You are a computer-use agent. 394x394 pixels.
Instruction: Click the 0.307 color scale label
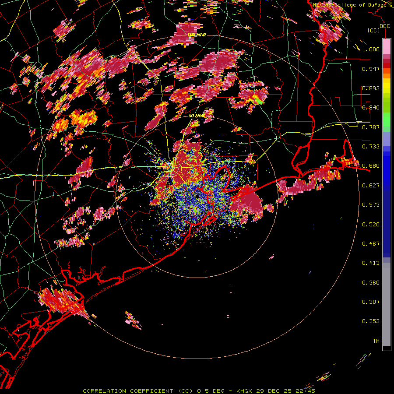pyautogui.click(x=371, y=302)
